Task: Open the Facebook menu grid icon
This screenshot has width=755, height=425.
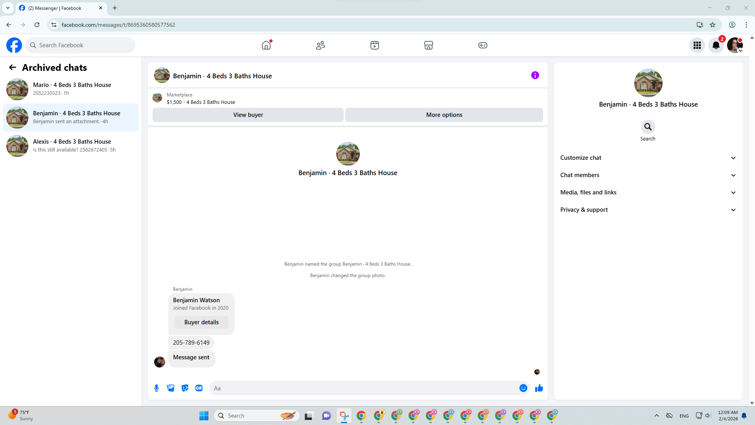Action: click(697, 45)
